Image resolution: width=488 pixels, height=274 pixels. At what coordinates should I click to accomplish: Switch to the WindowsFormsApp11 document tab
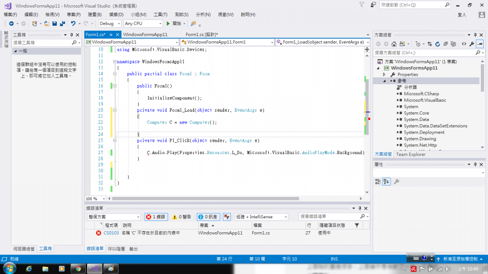(x=145, y=34)
